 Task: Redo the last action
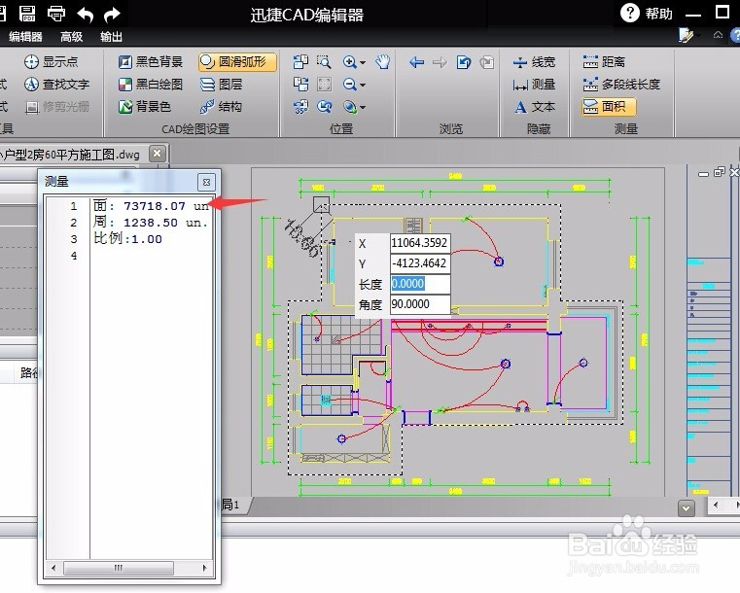pyautogui.click(x=112, y=15)
